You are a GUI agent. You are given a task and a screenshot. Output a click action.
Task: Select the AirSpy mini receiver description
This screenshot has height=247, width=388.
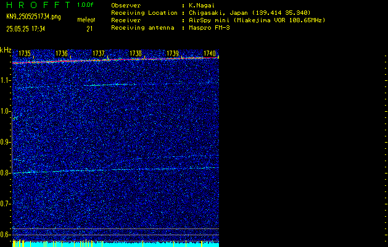257,20
